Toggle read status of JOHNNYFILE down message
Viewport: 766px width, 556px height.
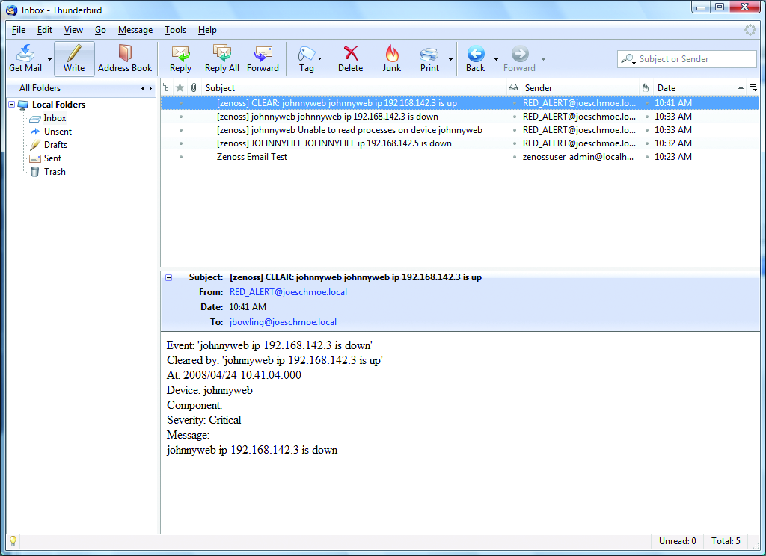click(515, 143)
